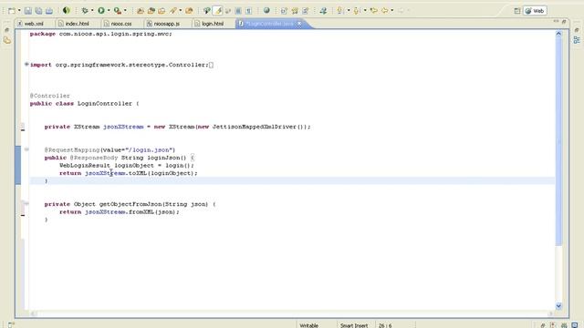Click the 26 : 6 cursor position

click(x=385, y=325)
